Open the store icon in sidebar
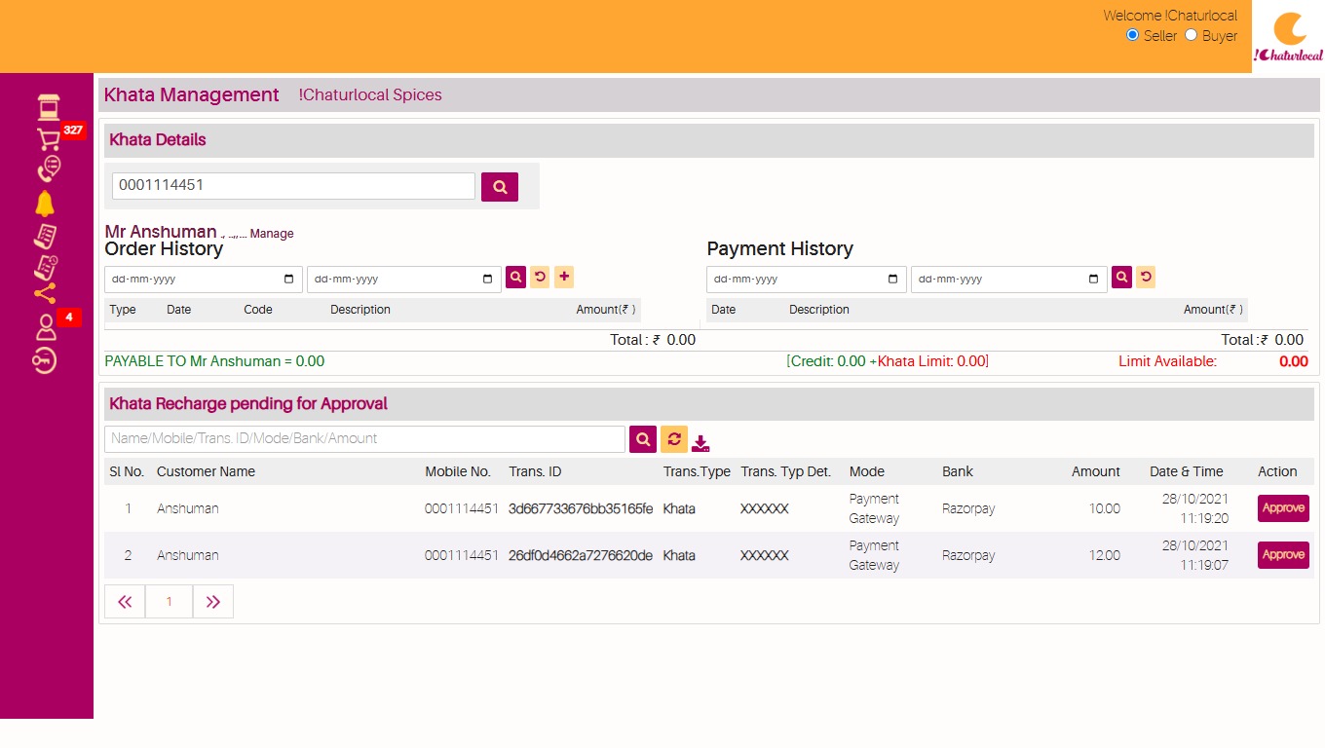Screen dimensions: 1325x748 (49, 107)
